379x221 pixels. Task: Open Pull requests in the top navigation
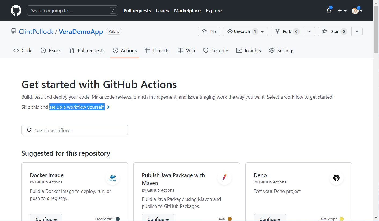tap(137, 11)
